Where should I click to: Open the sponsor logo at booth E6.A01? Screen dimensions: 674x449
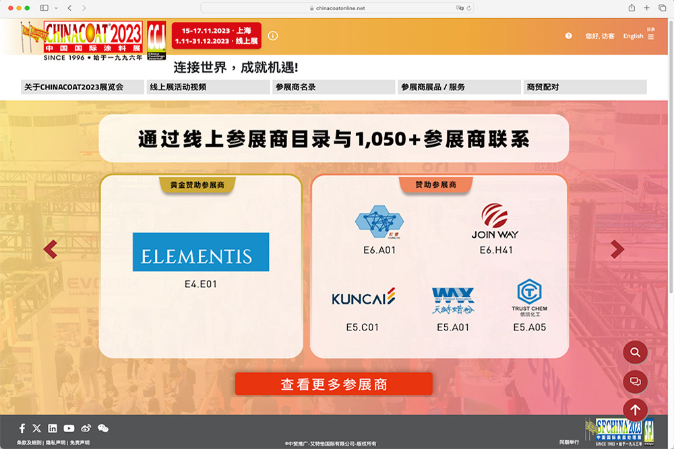[x=379, y=221]
